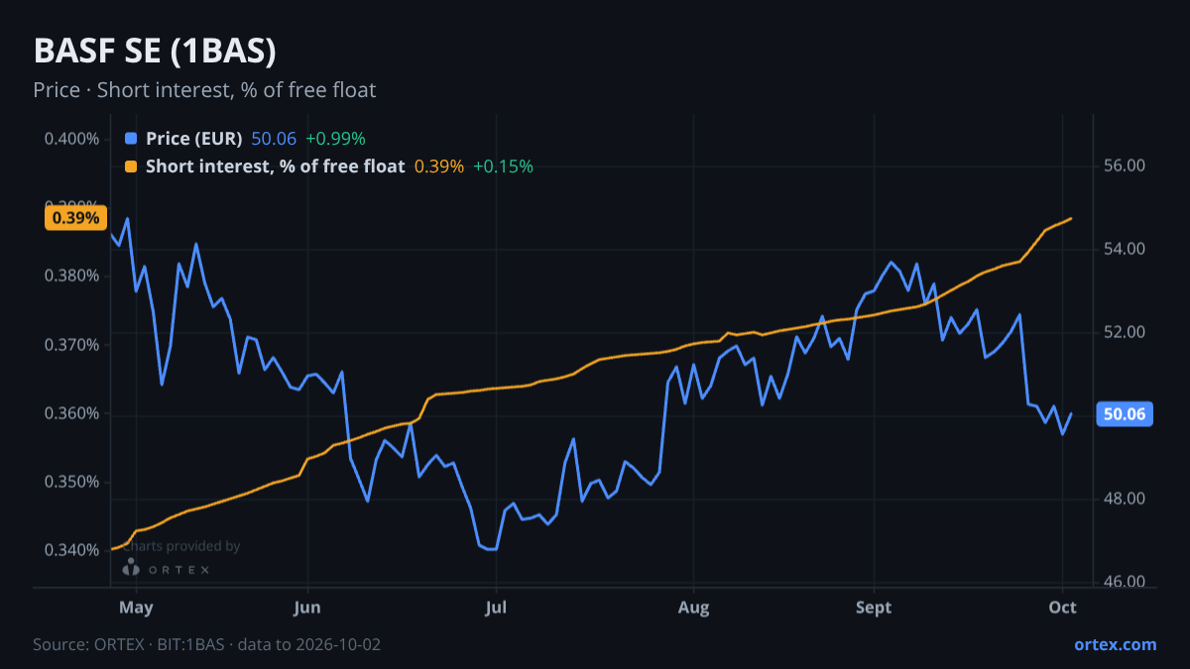Open the ortex.com link
This screenshot has width=1190, height=669.
coord(1115,644)
